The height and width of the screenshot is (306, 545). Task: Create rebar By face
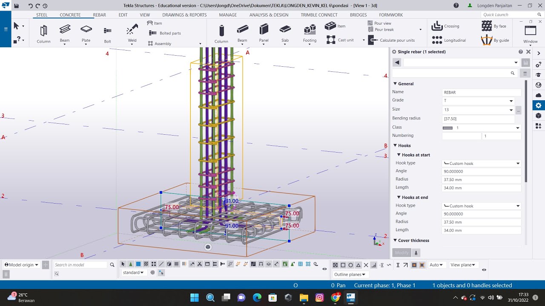pyautogui.click(x=494, y=26)
